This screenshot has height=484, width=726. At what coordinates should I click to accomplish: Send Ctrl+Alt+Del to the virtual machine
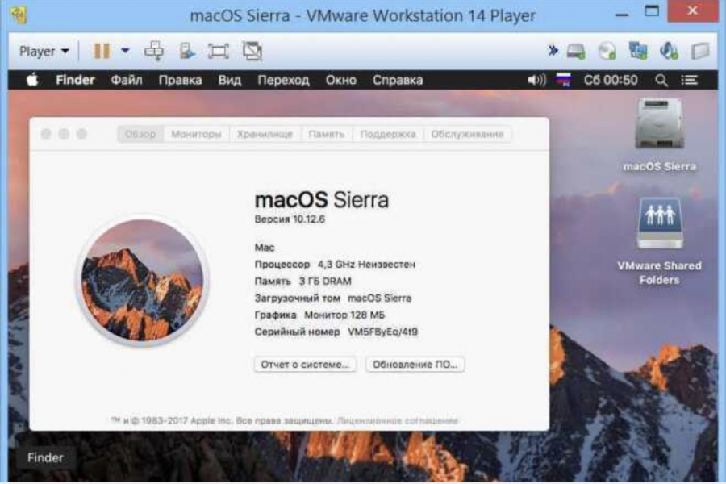pos(154,51)
